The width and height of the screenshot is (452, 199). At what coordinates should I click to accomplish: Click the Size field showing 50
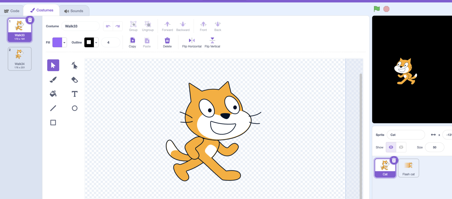[x=435, y=147]
